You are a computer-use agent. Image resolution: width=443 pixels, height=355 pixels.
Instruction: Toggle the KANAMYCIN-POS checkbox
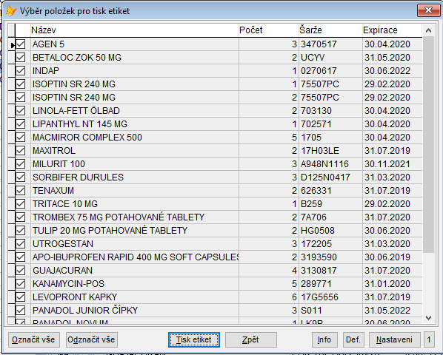(20, 283)
